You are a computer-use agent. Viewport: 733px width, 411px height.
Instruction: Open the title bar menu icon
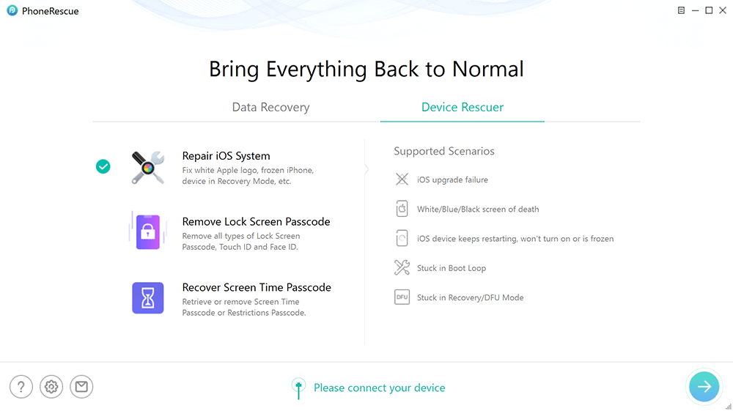coord(681,11)
